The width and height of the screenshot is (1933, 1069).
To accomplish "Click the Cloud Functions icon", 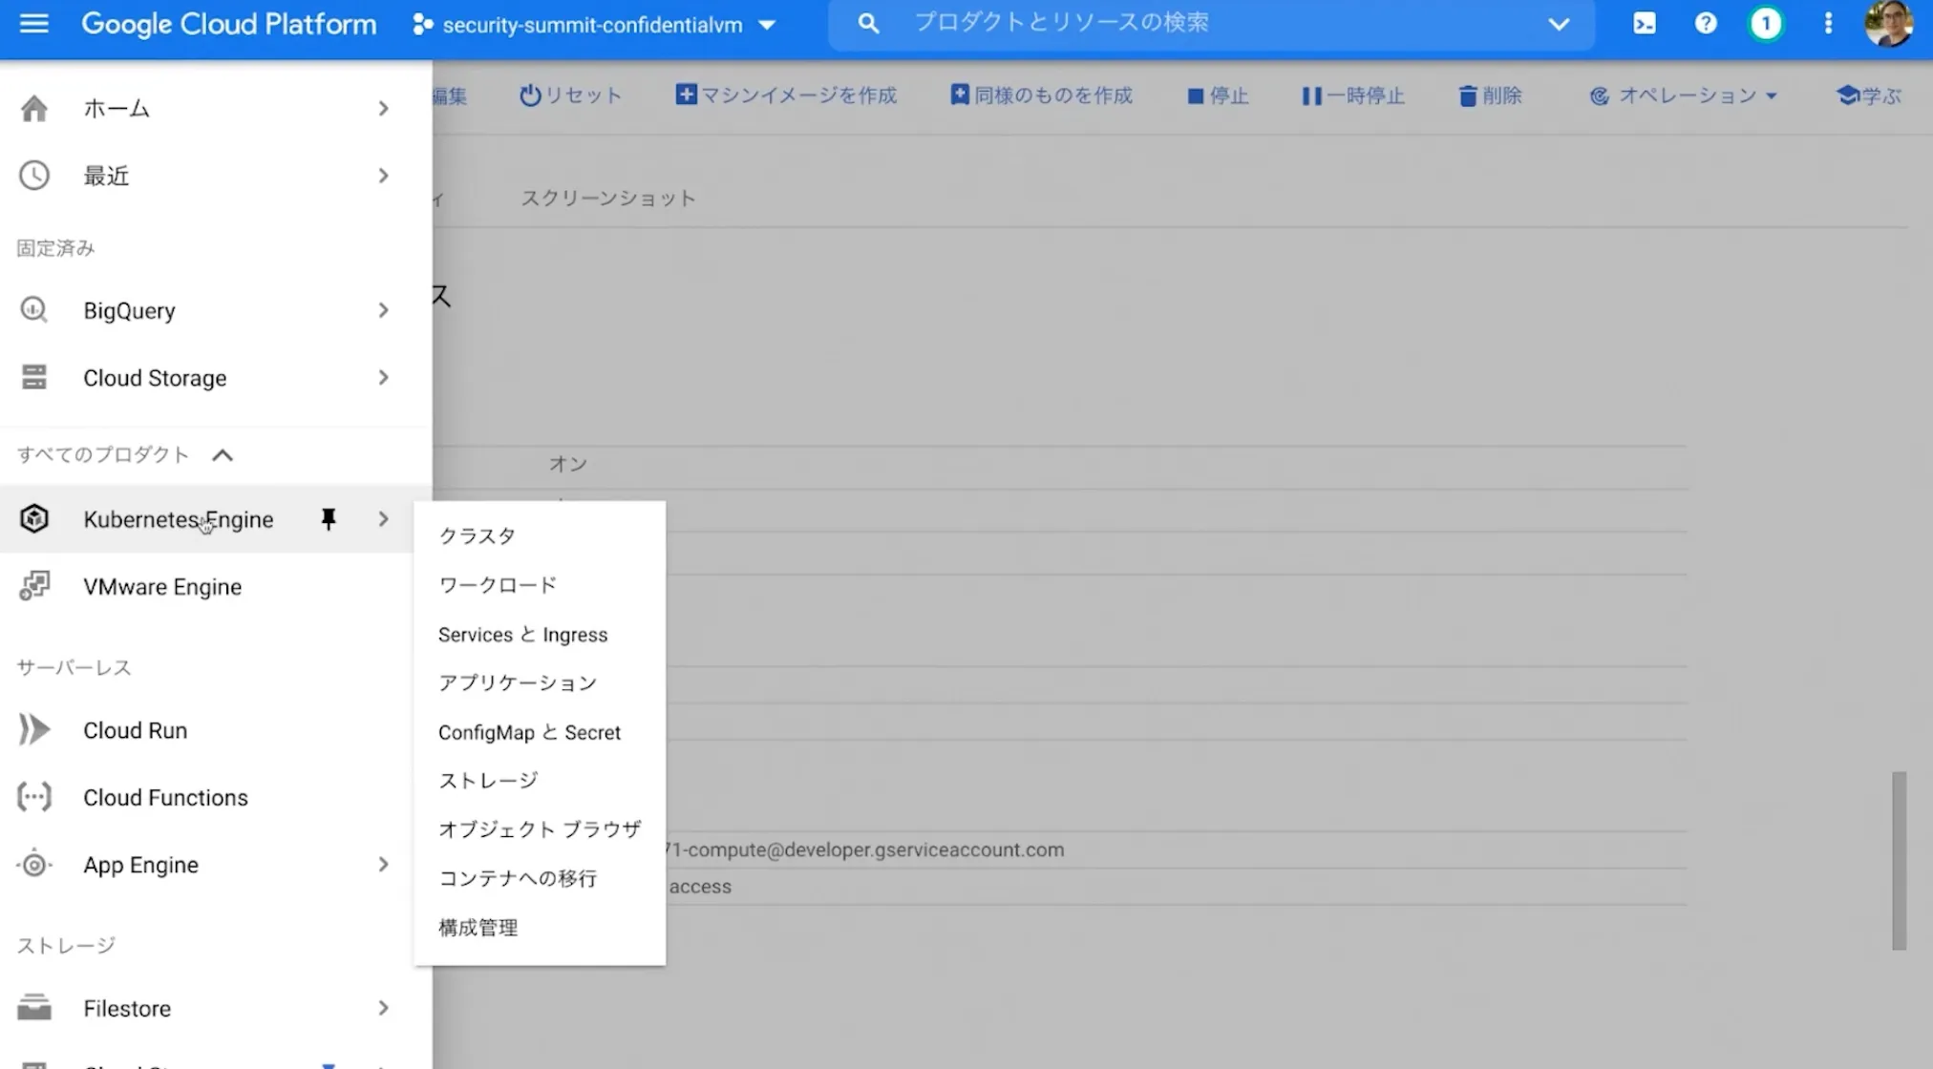I will pos(34,797).
